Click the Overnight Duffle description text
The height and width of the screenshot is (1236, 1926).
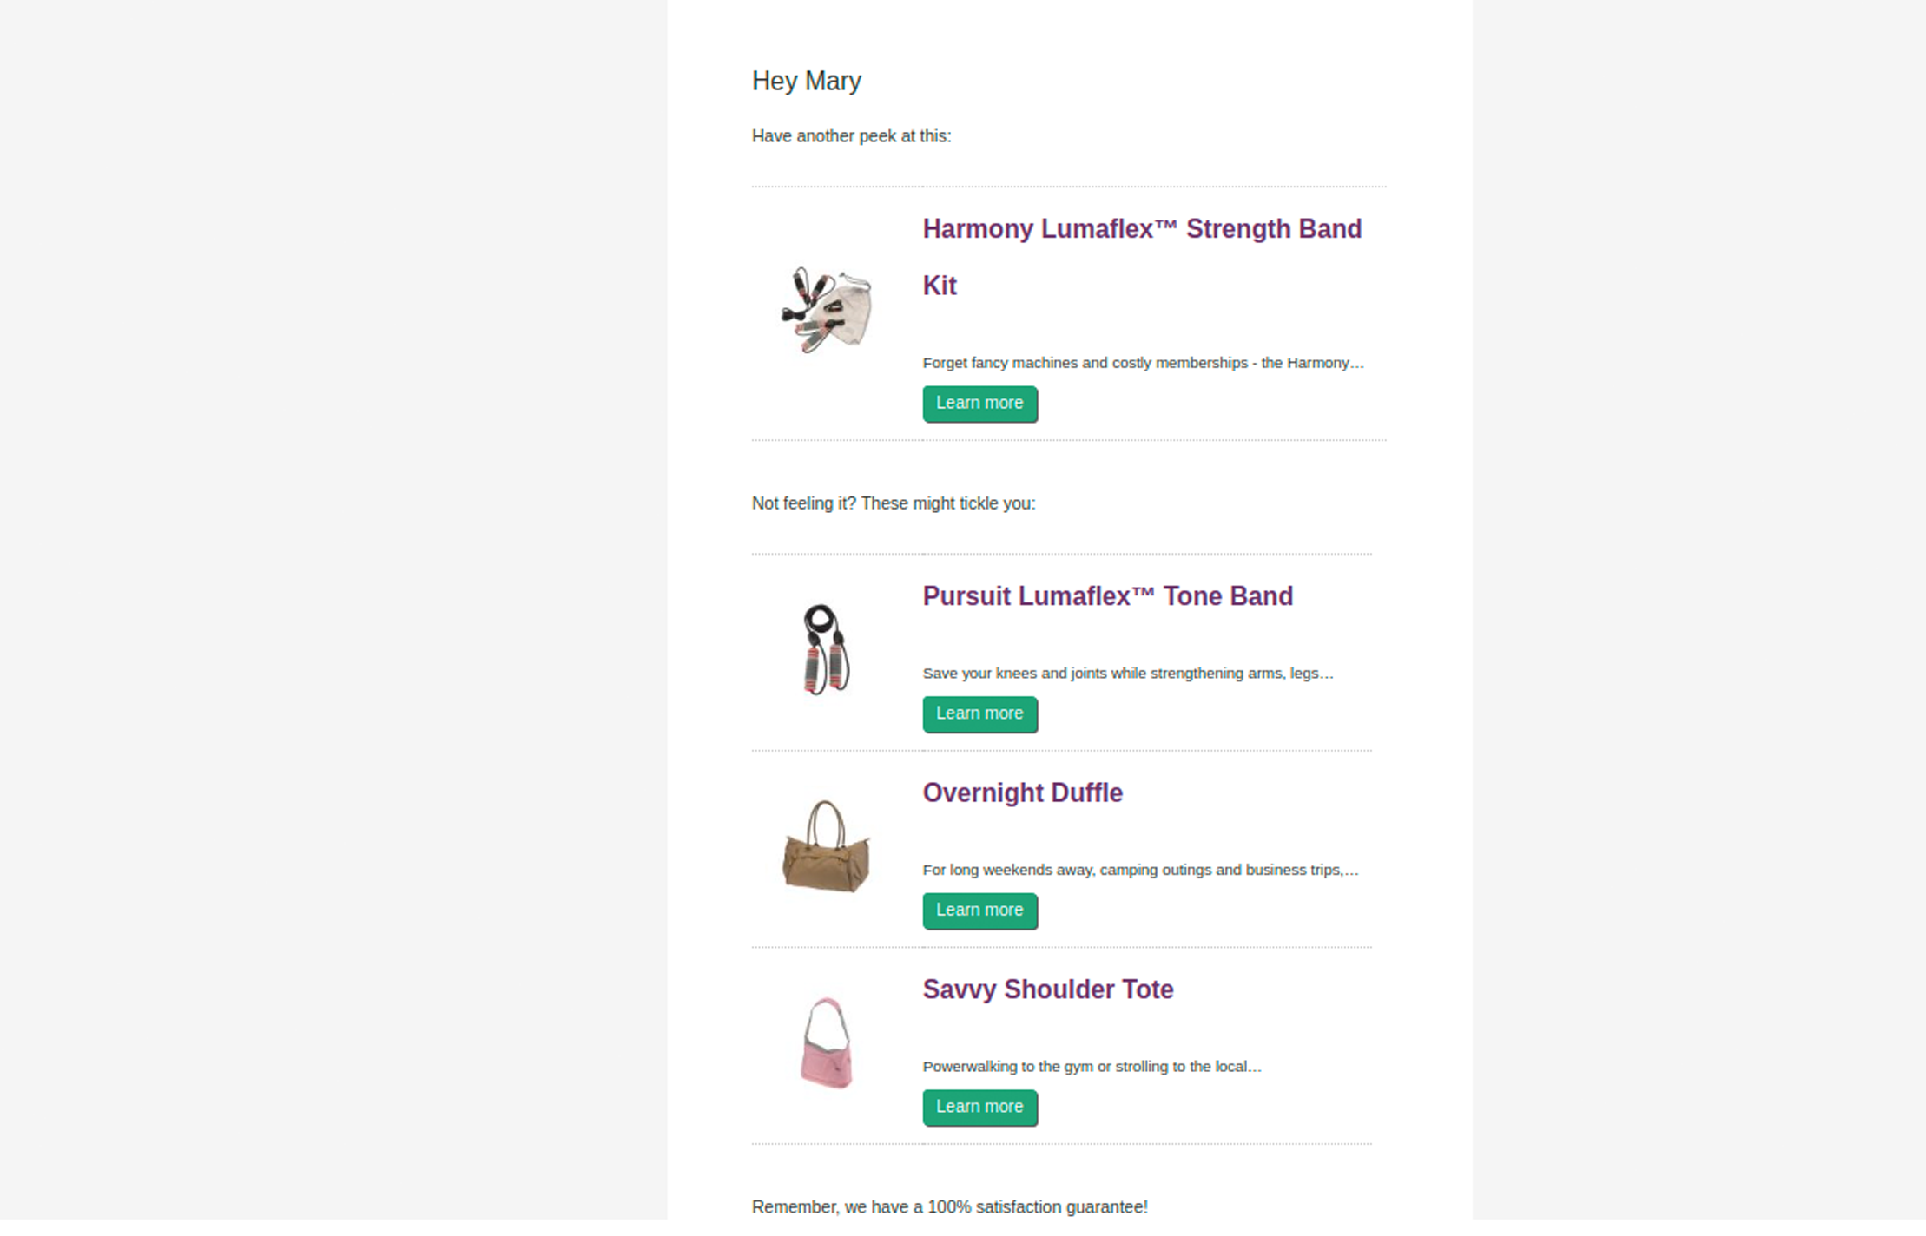click(1140, 870)
